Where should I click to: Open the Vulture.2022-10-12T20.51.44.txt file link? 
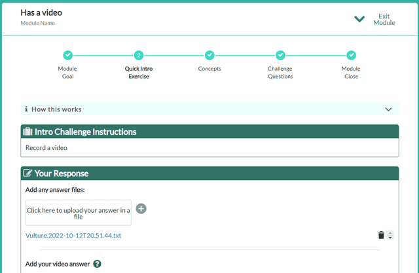[x=73, y=236]
